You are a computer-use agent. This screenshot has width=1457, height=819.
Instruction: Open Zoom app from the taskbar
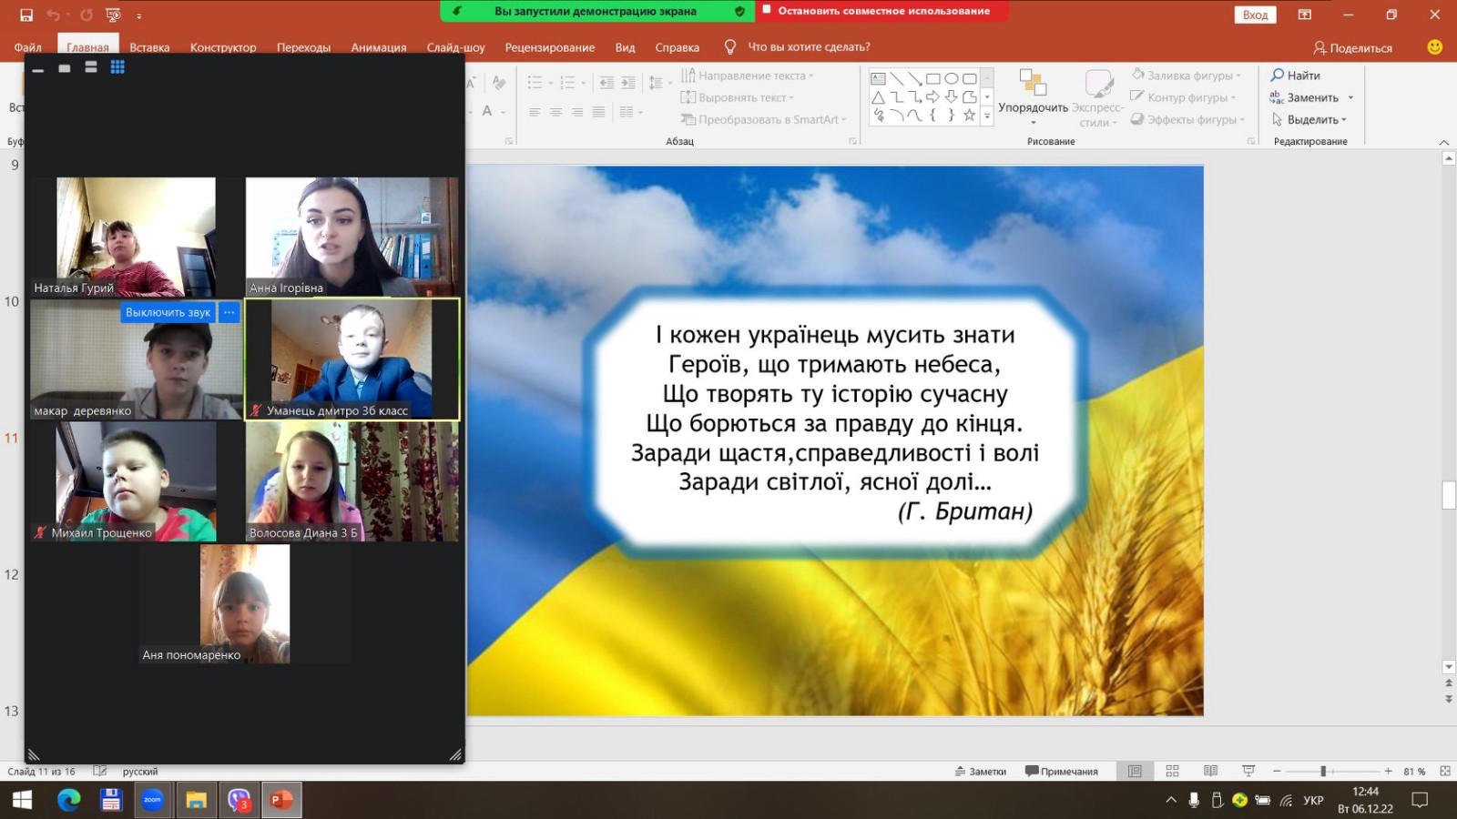point(152,800)
